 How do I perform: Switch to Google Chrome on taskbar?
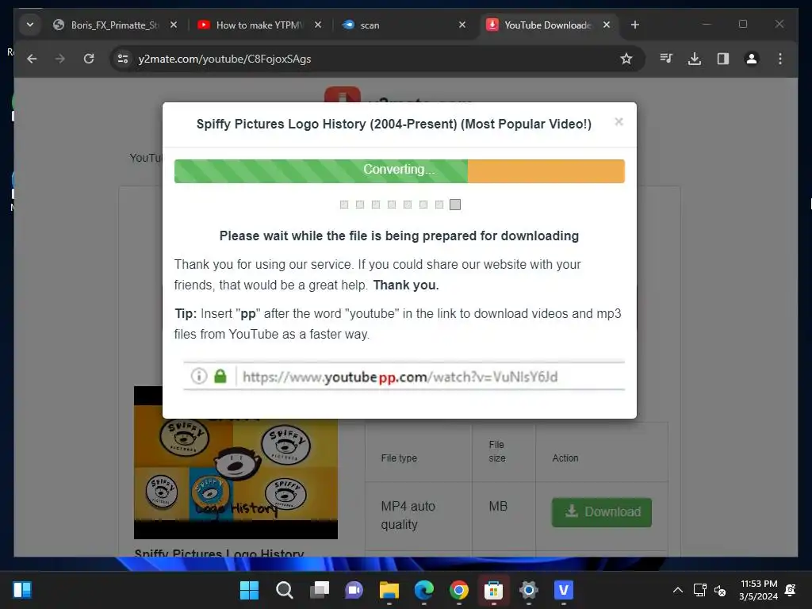point(459,590)
